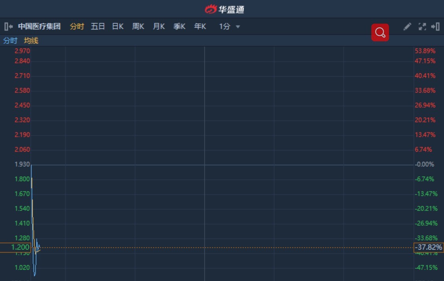Collapse the left panel icon
The image size is (444, 281).
9,27
